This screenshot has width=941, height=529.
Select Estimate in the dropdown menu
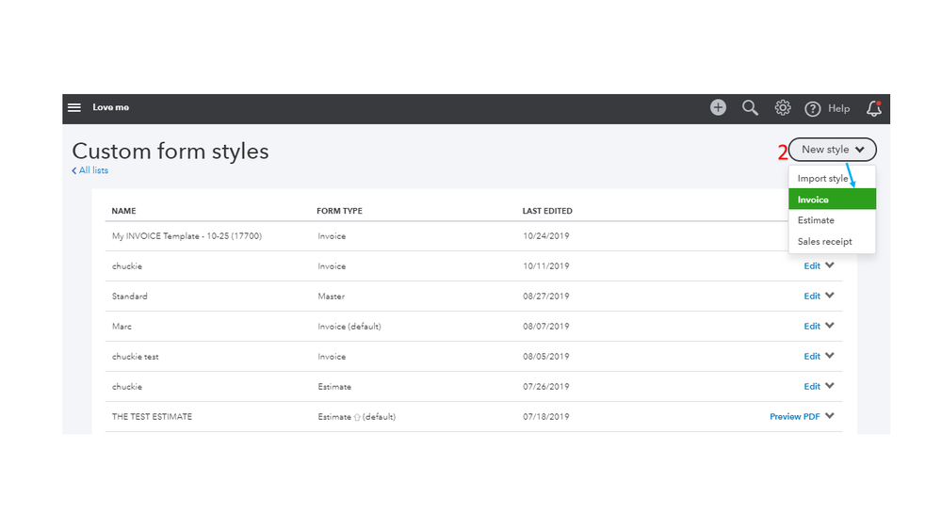pos(816,220)
